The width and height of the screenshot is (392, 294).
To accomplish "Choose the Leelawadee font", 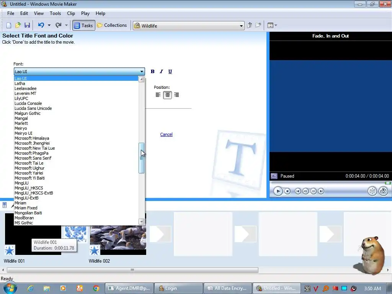I will coord(76,88).
